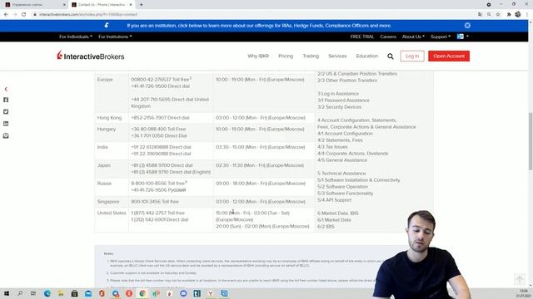Switch to the first browser tab

(x=34, y=5)
